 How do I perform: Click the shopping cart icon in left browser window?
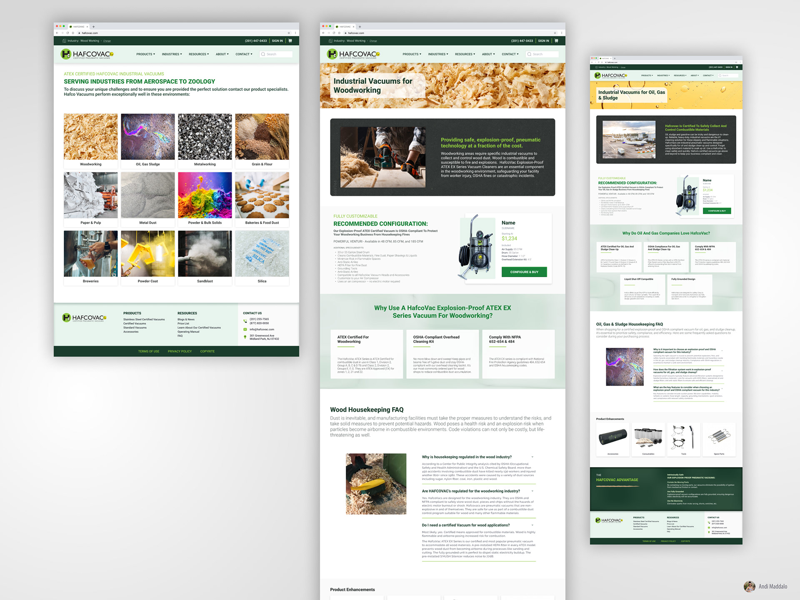tap(290, 41)
